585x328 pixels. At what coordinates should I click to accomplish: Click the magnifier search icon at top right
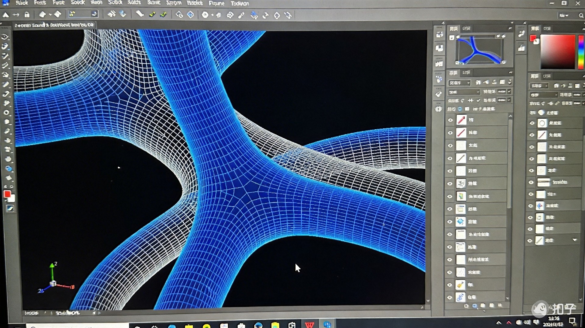(581, 15)
